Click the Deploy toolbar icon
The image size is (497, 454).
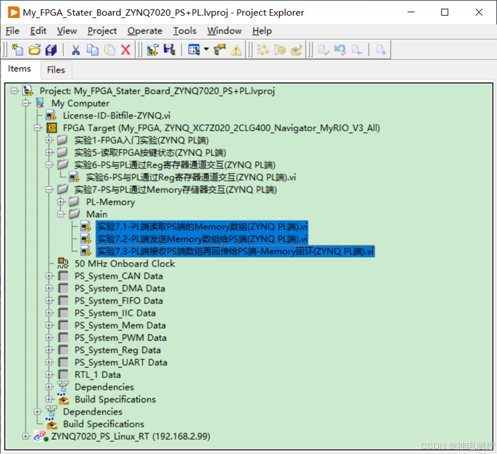click(x=296, y=50)
